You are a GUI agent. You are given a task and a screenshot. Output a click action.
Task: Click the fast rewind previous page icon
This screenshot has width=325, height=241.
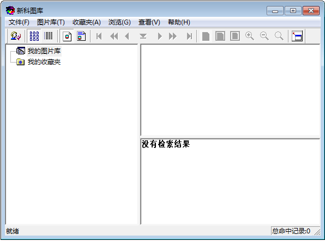coord(114,36)
